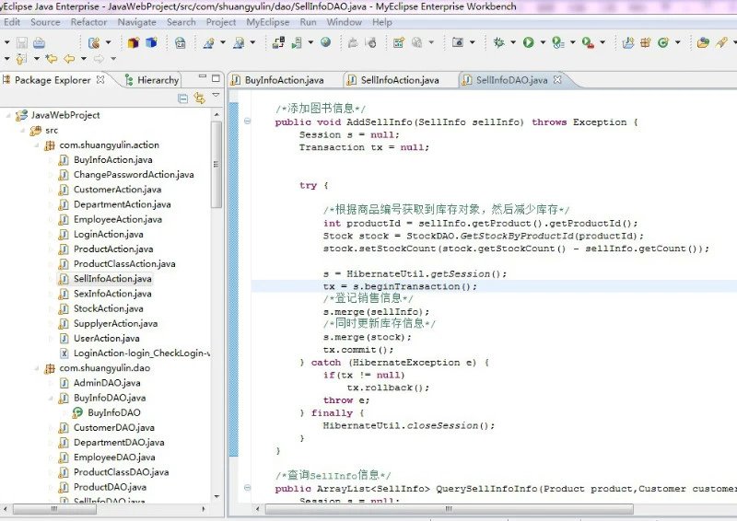737x521 pixels.
Task: Minimize the Package Explorer panel
Action: point(203,77)
